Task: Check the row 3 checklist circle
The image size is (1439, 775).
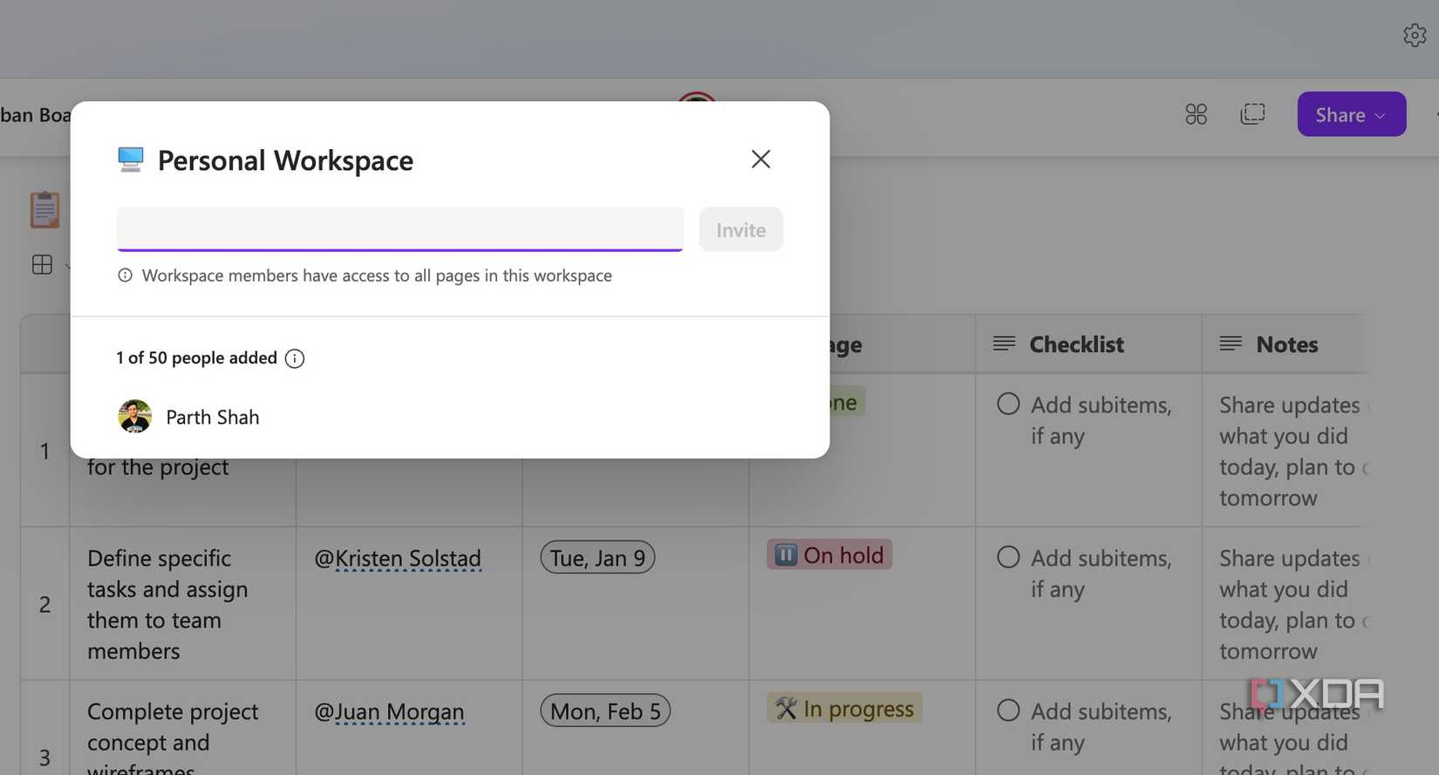Action: point(1008,710)
